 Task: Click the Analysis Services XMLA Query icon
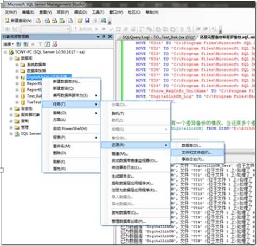pos(62,21)
